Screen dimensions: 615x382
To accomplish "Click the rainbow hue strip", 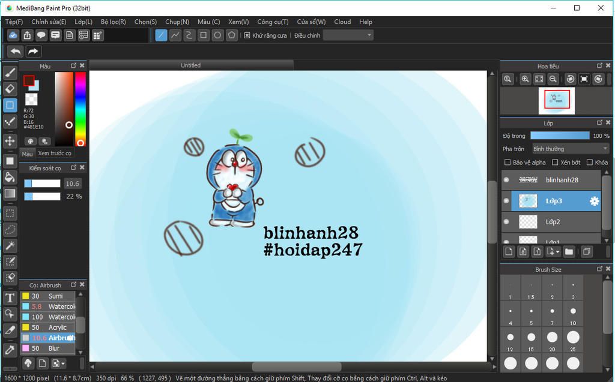I will pyautogui.click(x=80, y=109).
